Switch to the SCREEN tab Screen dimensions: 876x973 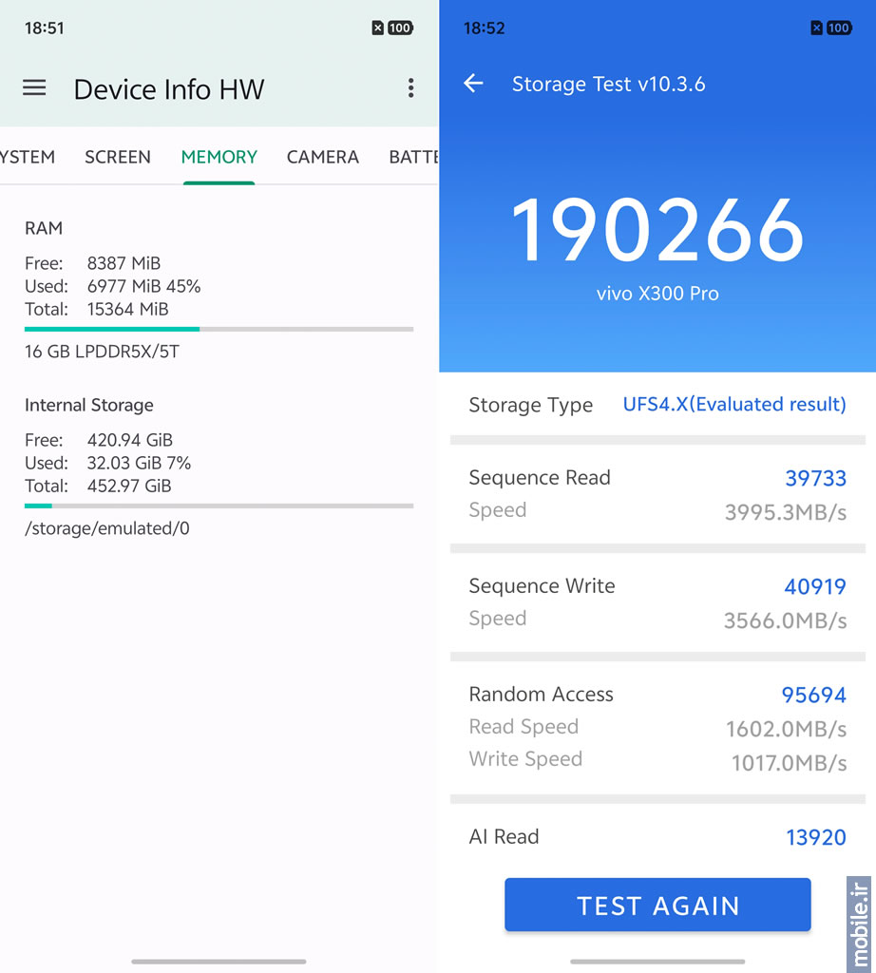[118, 157]
